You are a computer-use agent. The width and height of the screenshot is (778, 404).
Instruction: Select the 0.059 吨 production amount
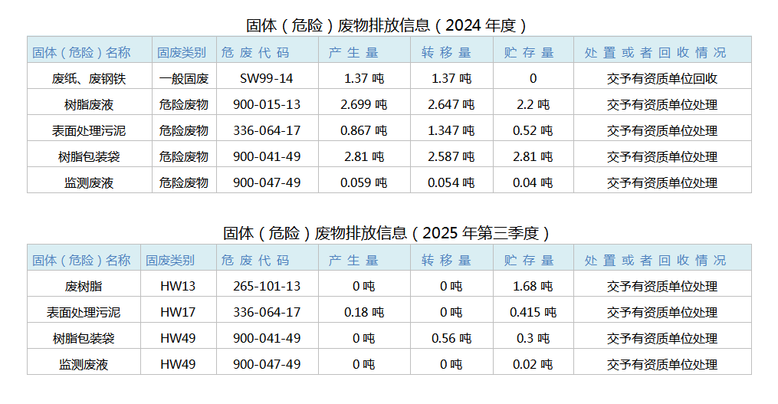click(363, 182)
